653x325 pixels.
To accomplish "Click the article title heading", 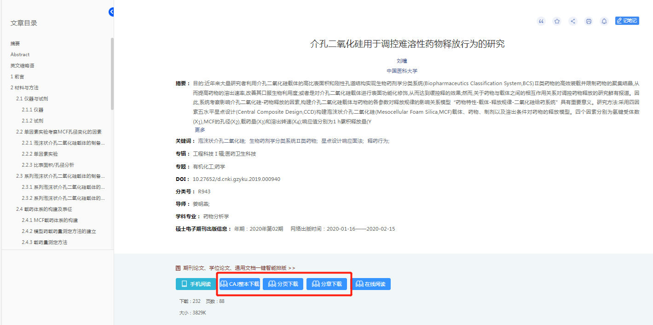I will pyautogui.click(x=407, y=44).
